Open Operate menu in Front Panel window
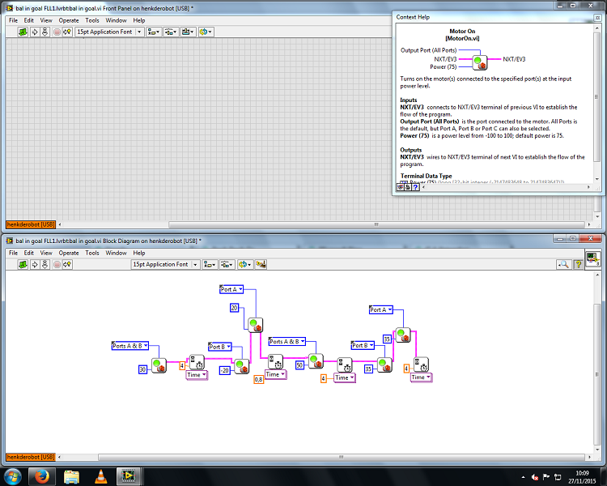The width and height of the screenshot is (607, 486). 69,20
